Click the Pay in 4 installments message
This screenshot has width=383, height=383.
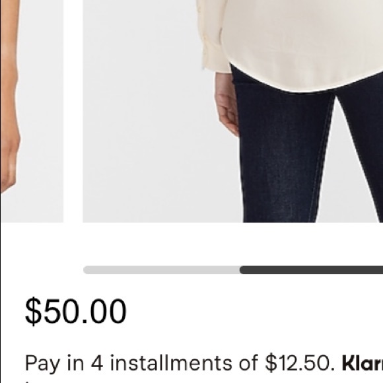(x=204, y=363)
